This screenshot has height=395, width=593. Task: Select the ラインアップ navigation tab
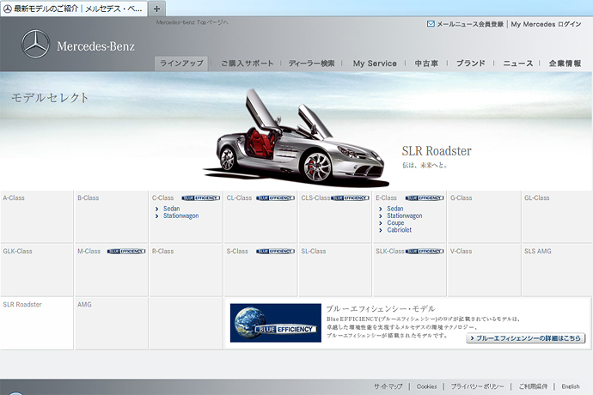pyautogui.click(x=181, y=64)
